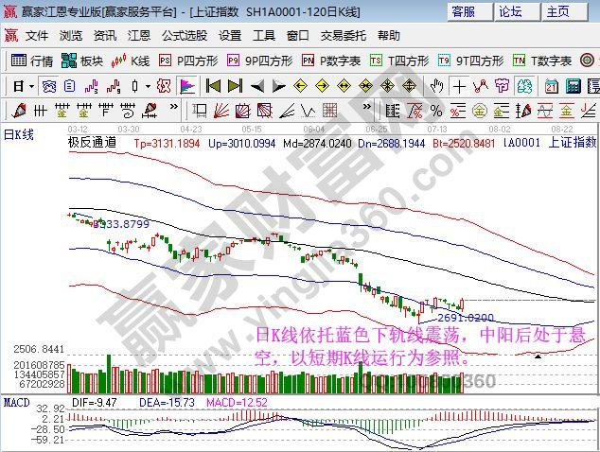The height and width of the screenshot is (452, 600).
Task: Open the 江恩 menu
Action: (139, 36)
